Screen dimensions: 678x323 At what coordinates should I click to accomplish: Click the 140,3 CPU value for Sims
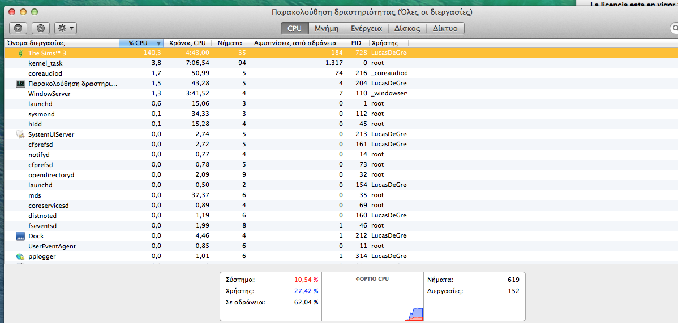(x=152, y=53)
